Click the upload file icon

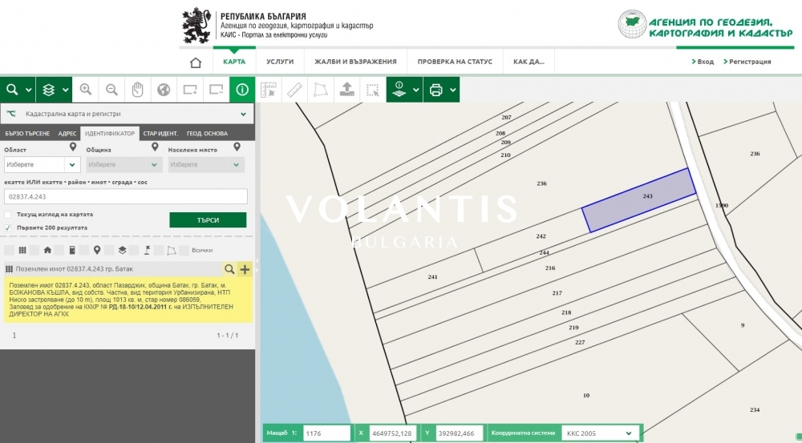pyautogui.click(x=346, y=90)
